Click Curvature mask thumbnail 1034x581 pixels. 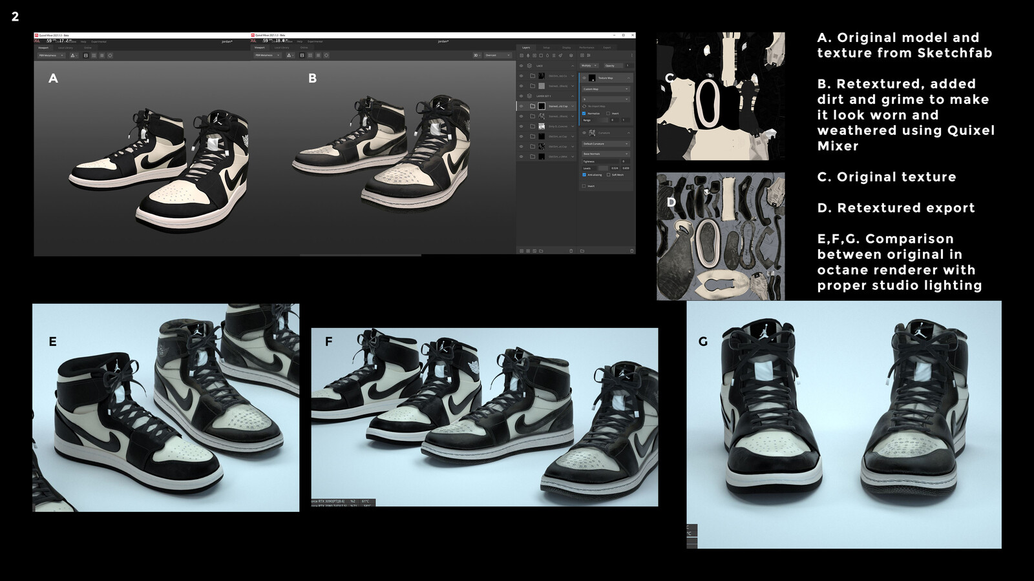click(592, 133)
